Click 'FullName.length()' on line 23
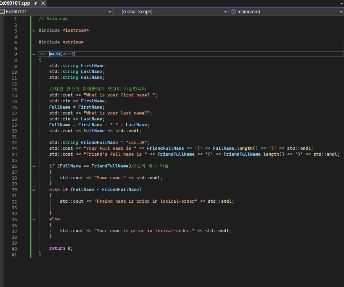Screen dimensions: 344x287 click(235, 149)
